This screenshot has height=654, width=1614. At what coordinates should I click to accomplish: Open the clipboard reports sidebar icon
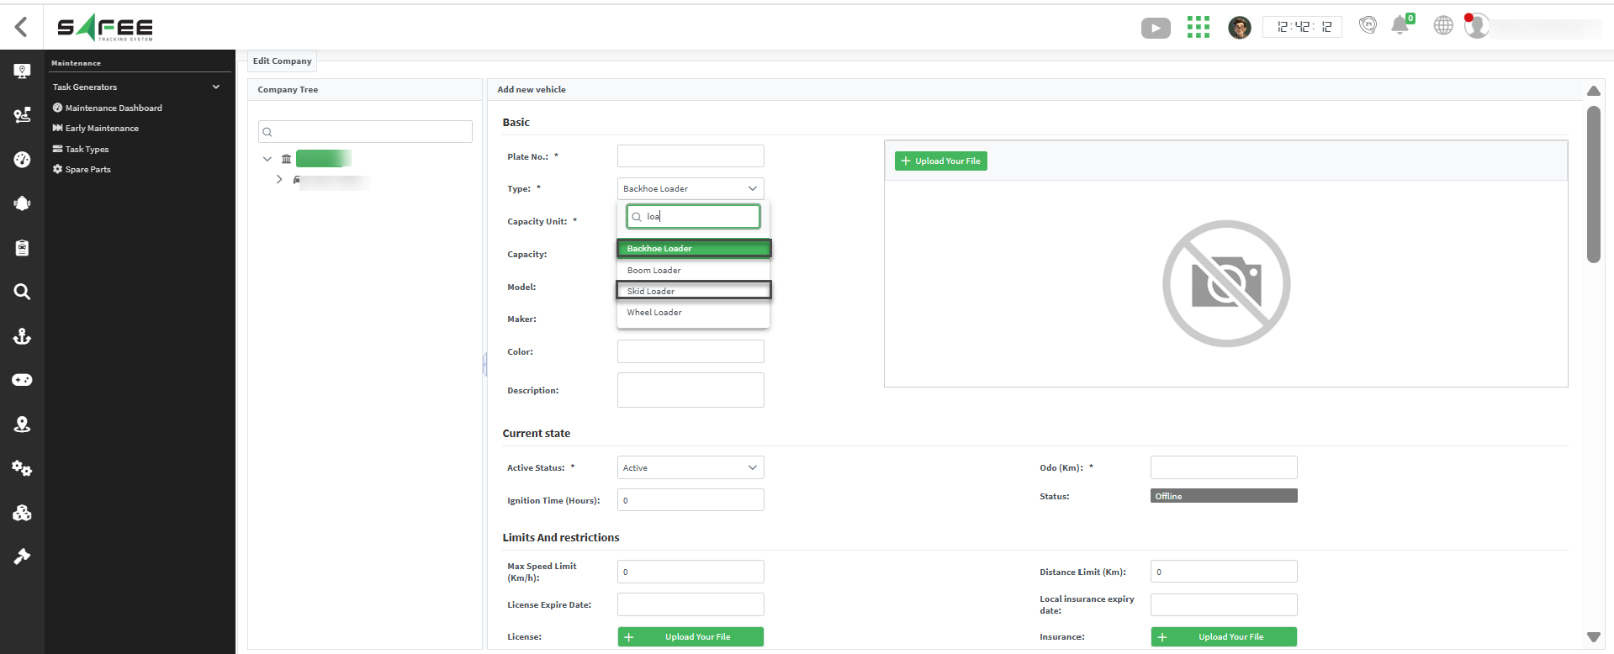point(22,248)
